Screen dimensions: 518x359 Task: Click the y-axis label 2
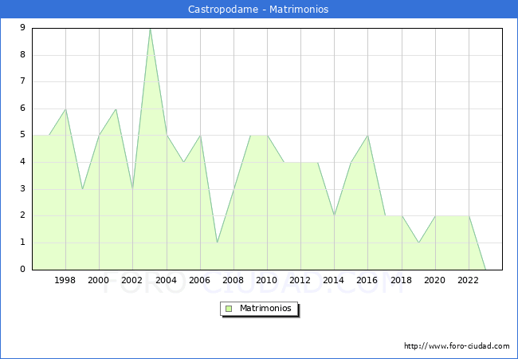[23, 215]
